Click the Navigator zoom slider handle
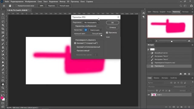The width and height of the screenshot is (194, 109). [172, 41]
